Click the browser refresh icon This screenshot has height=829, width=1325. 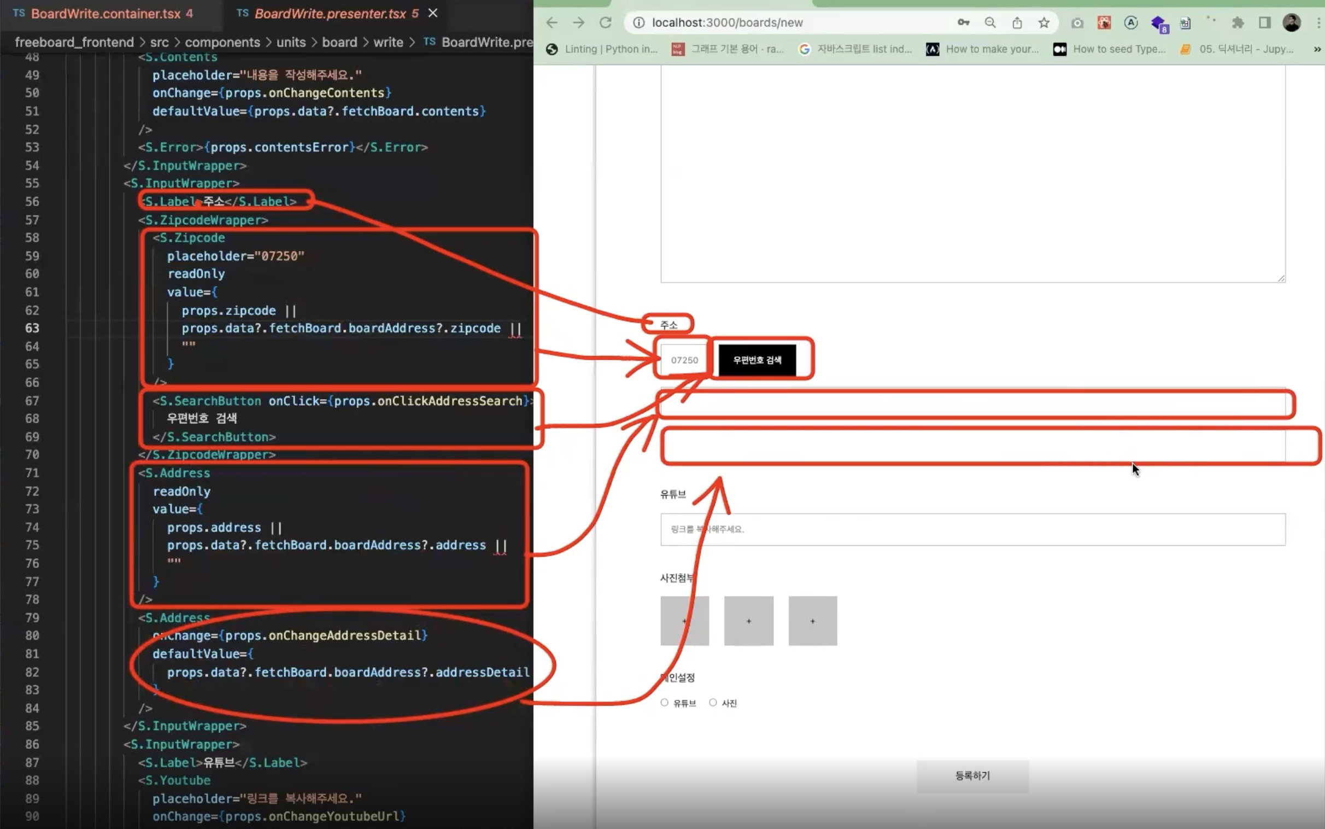[606, 22]
